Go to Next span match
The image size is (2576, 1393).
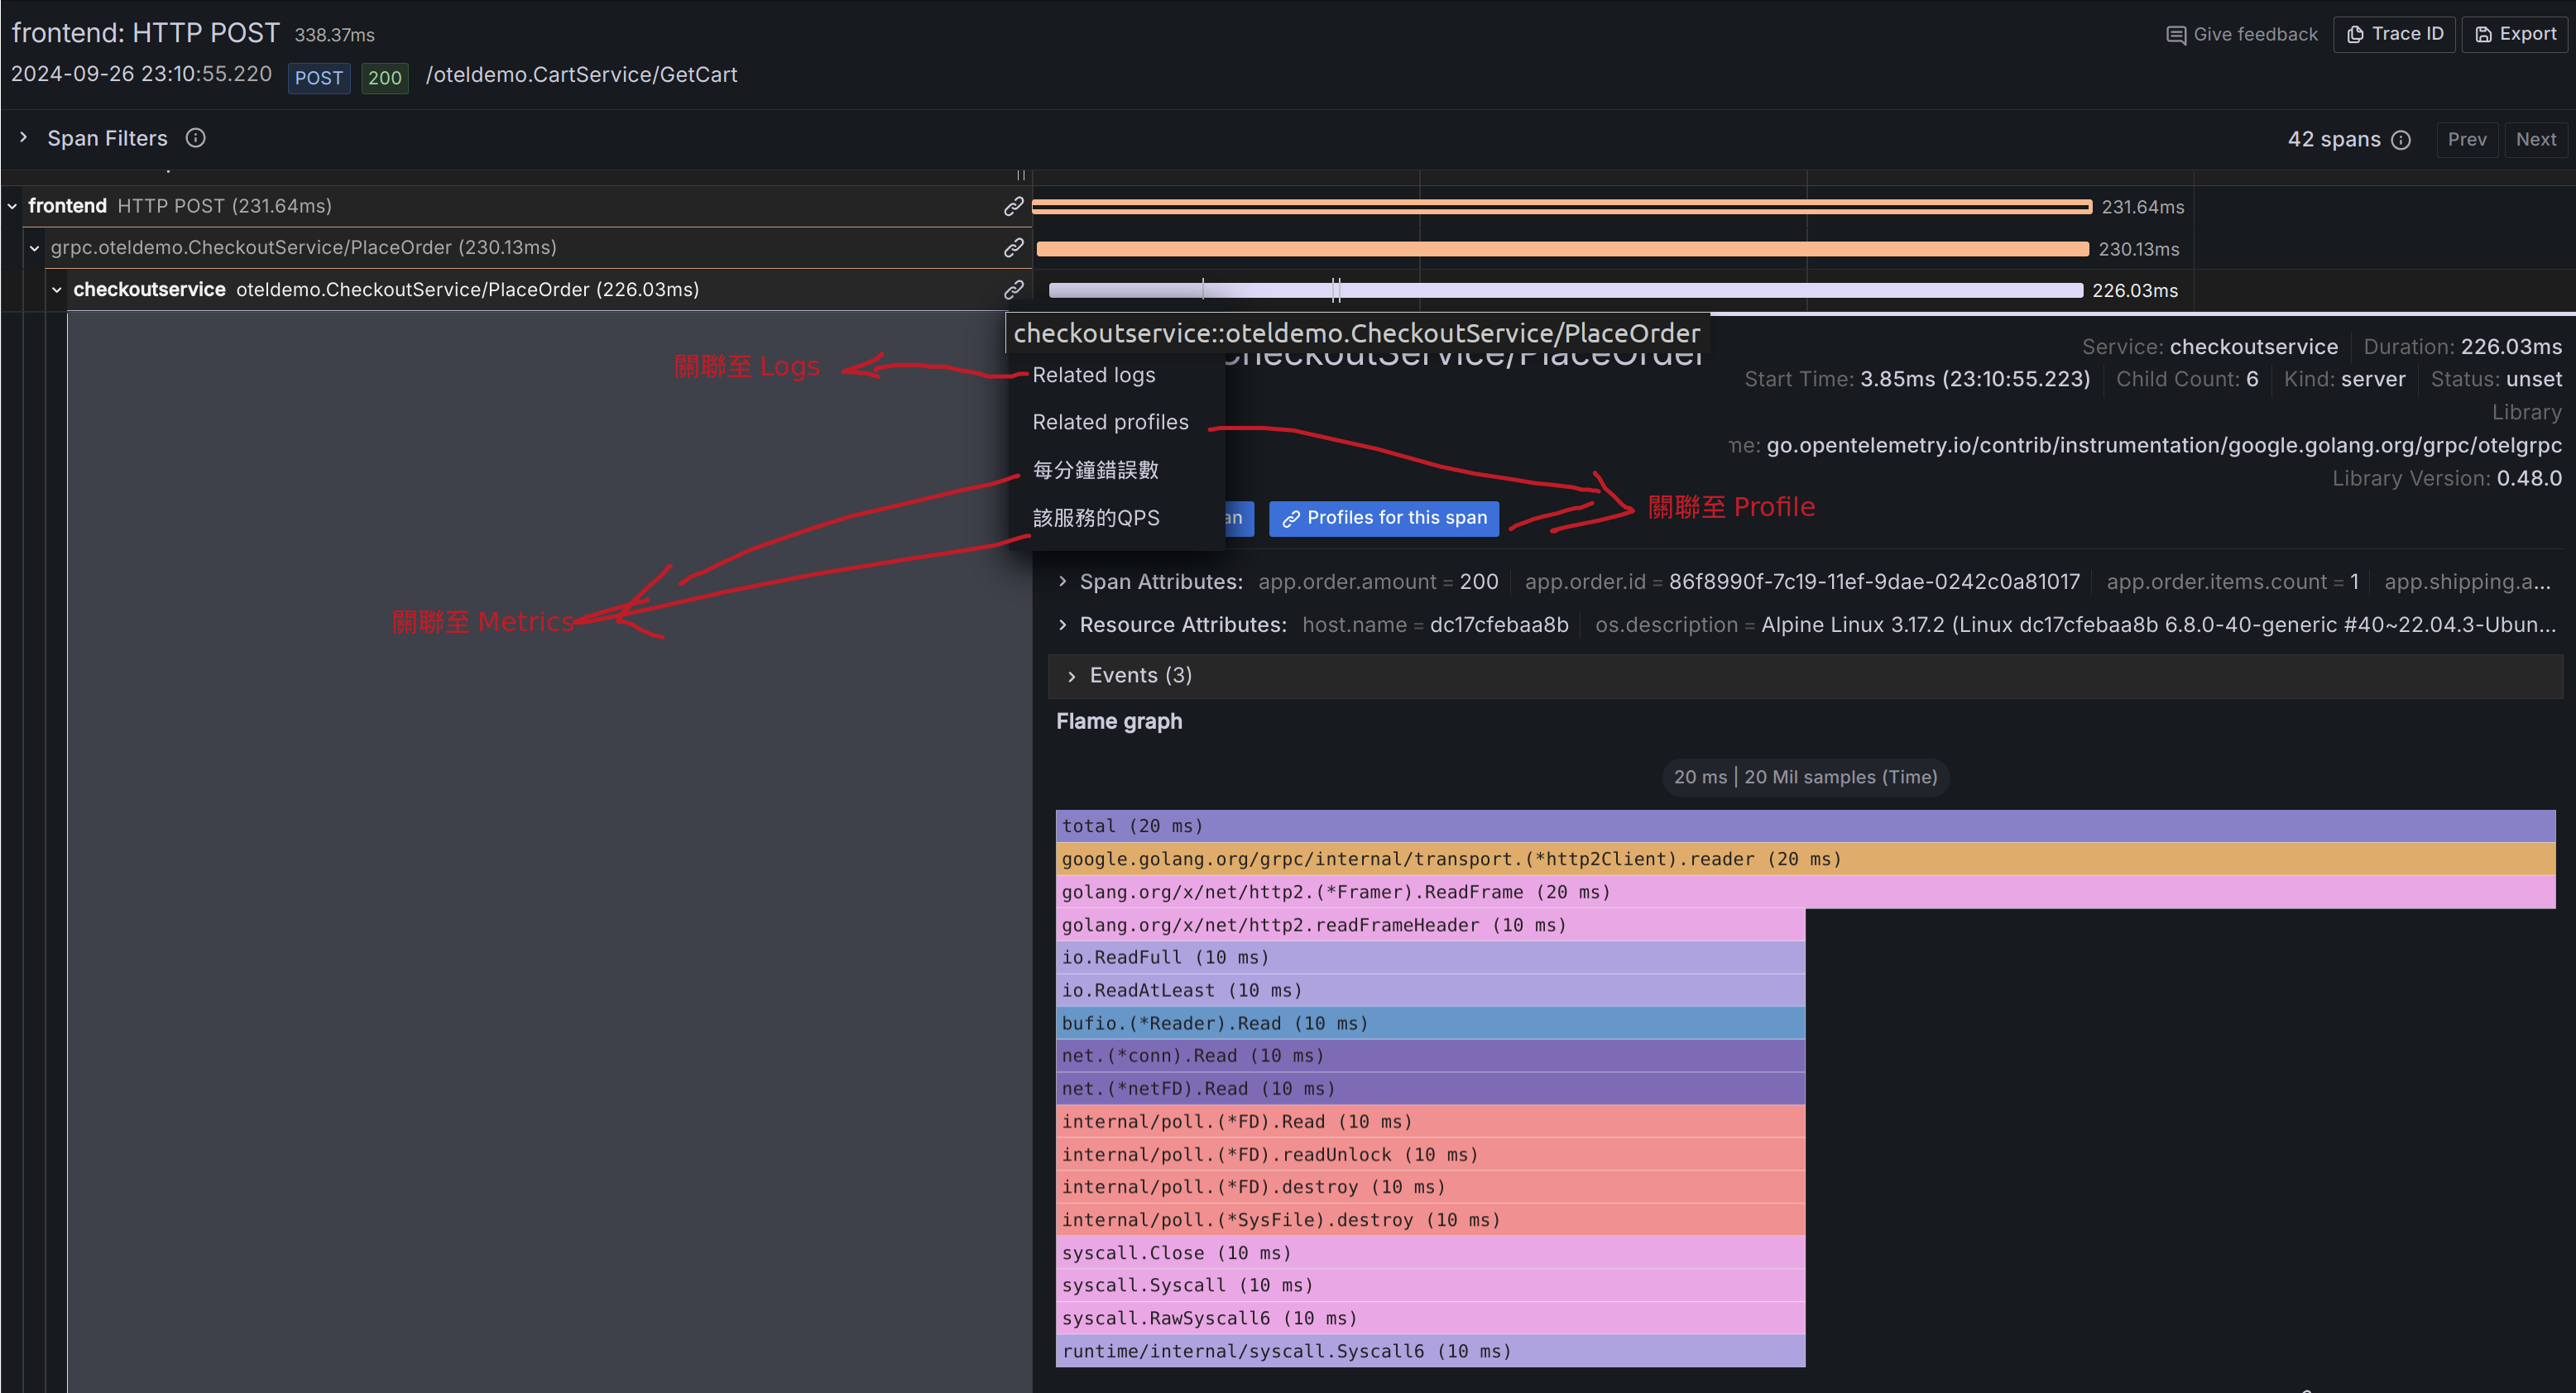[2535, 140]
